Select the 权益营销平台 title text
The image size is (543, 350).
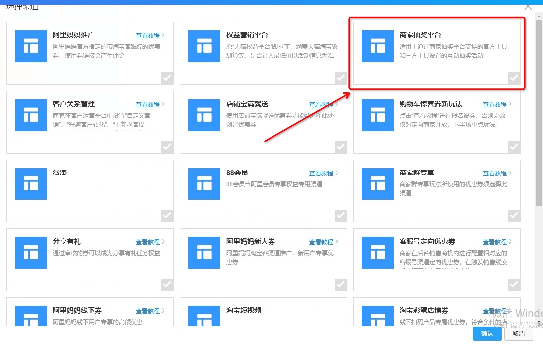247,35
